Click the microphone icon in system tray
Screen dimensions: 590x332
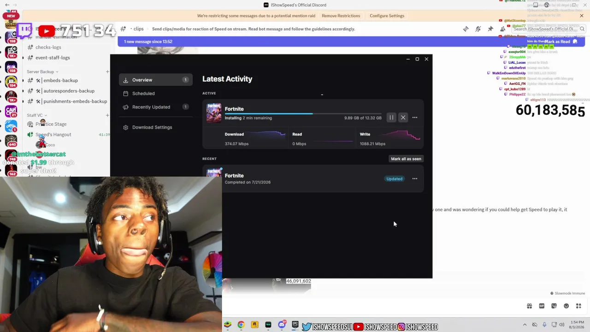tap(544, 325)
